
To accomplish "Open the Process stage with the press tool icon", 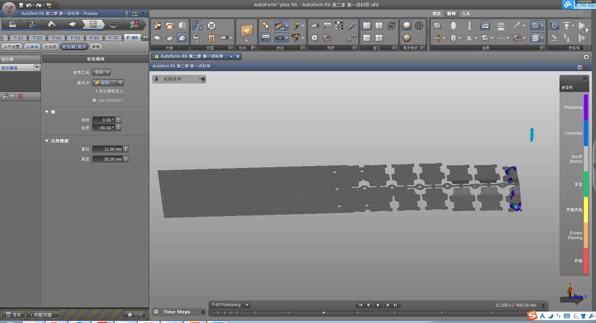I will (93, 24).
